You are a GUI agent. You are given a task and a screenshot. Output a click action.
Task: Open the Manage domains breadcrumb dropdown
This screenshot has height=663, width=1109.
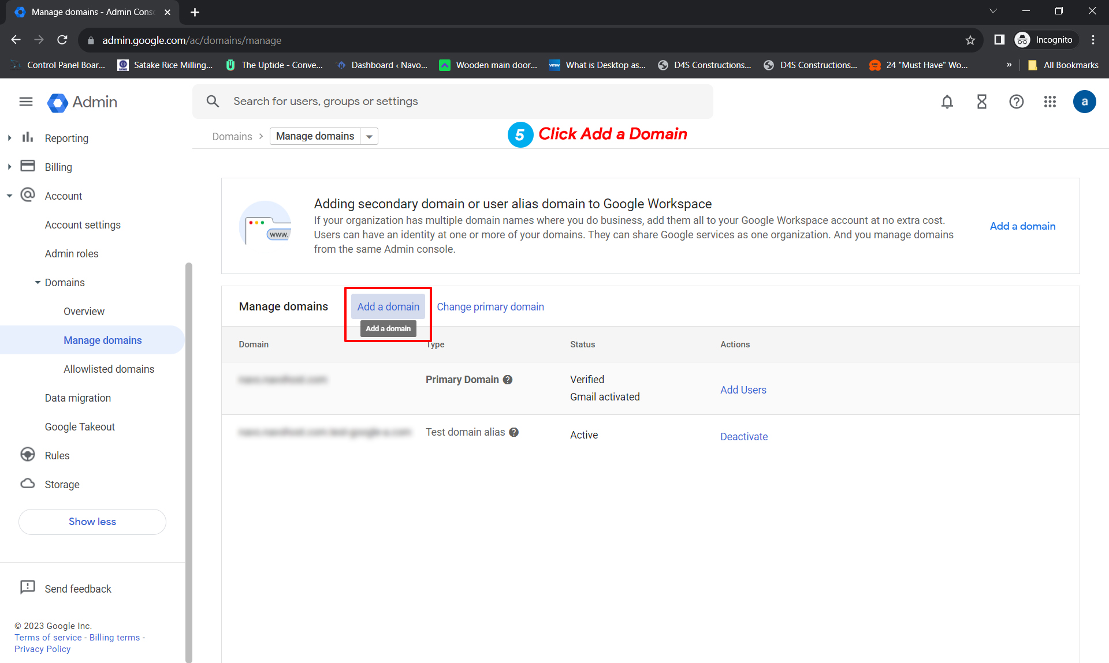(x=369, y=136)
